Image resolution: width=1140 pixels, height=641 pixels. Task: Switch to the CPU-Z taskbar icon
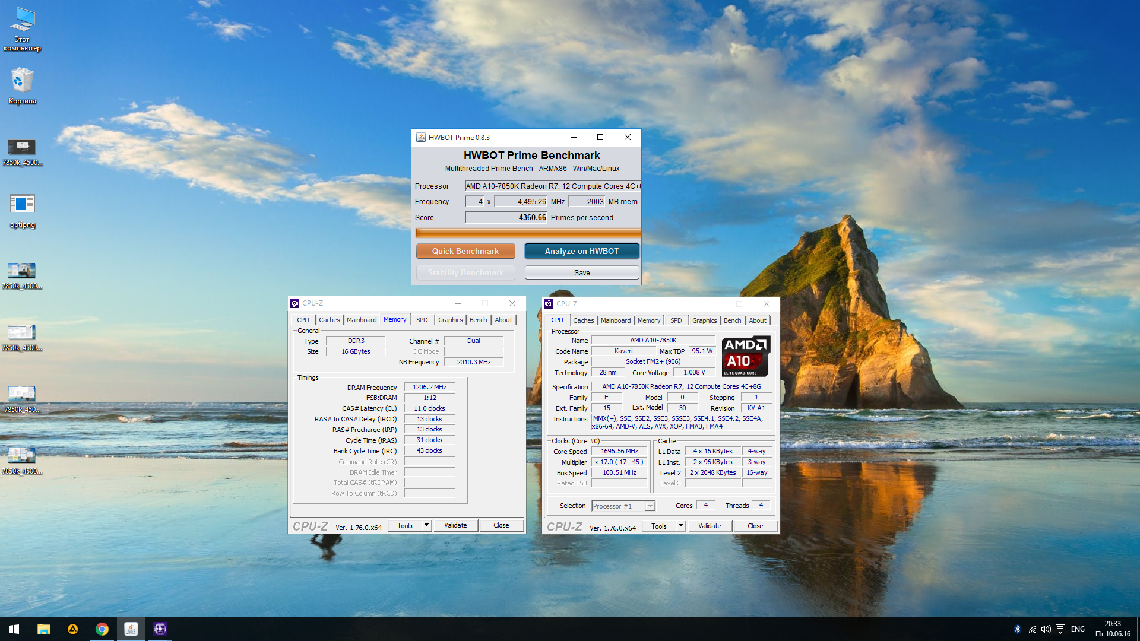[x=160, y=629]
